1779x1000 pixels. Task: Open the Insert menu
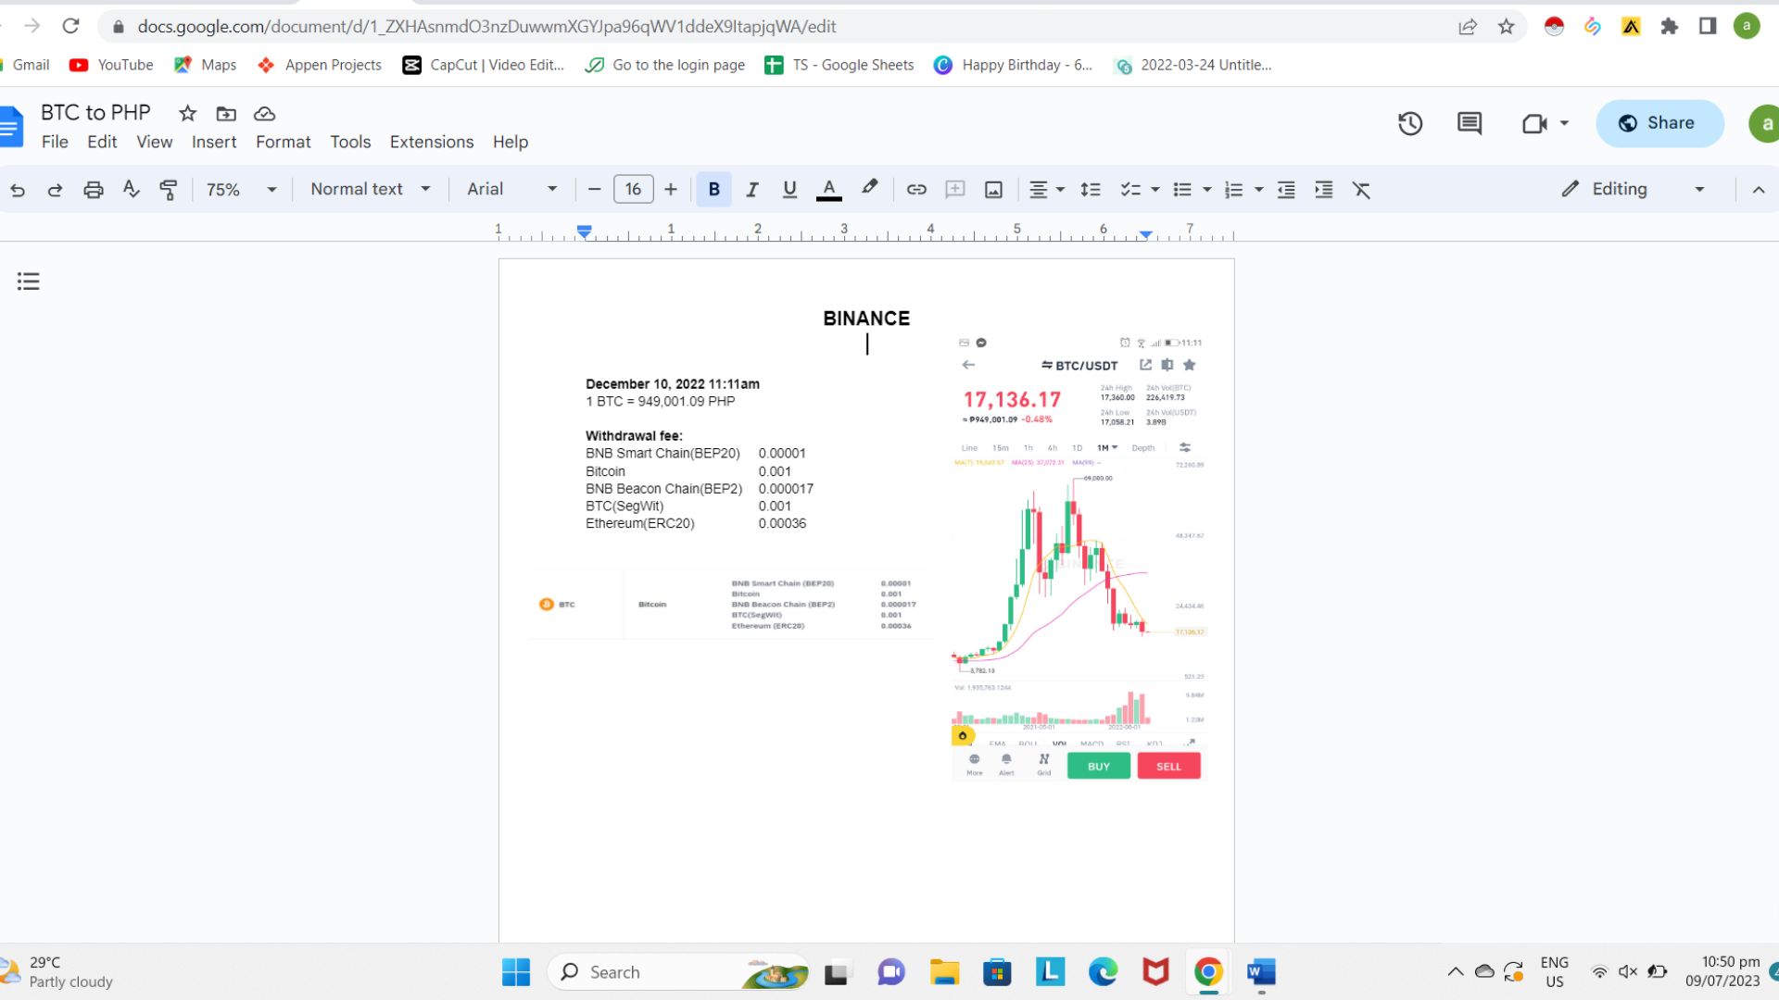[x=214, y=142]
